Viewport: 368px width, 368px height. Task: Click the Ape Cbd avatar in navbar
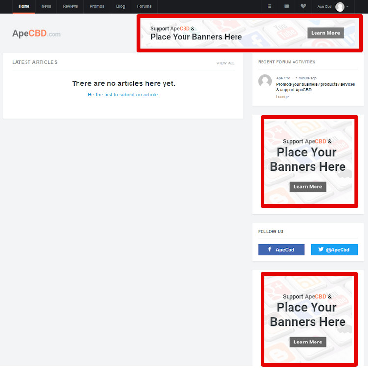[x=340, y=7]
